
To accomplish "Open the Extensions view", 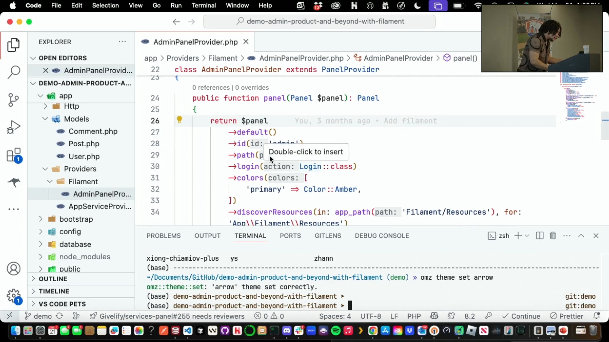I will 14,155.
